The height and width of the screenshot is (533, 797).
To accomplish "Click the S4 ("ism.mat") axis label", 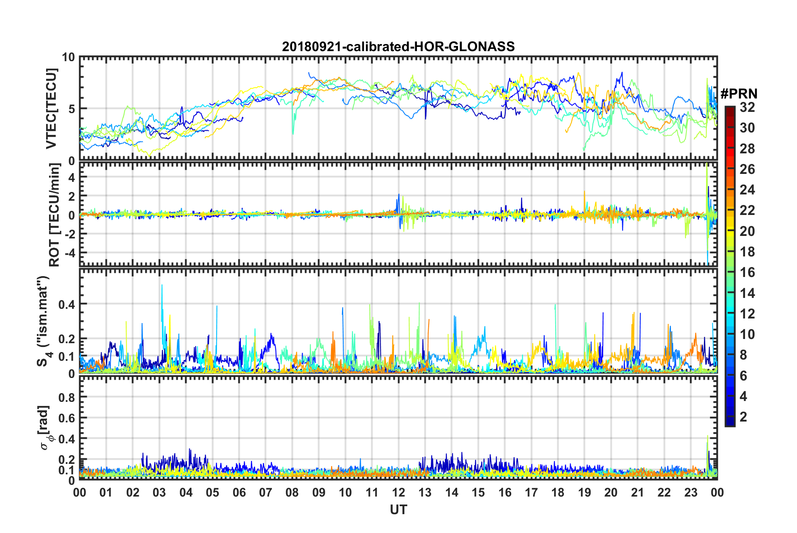I will pos(44,321).
